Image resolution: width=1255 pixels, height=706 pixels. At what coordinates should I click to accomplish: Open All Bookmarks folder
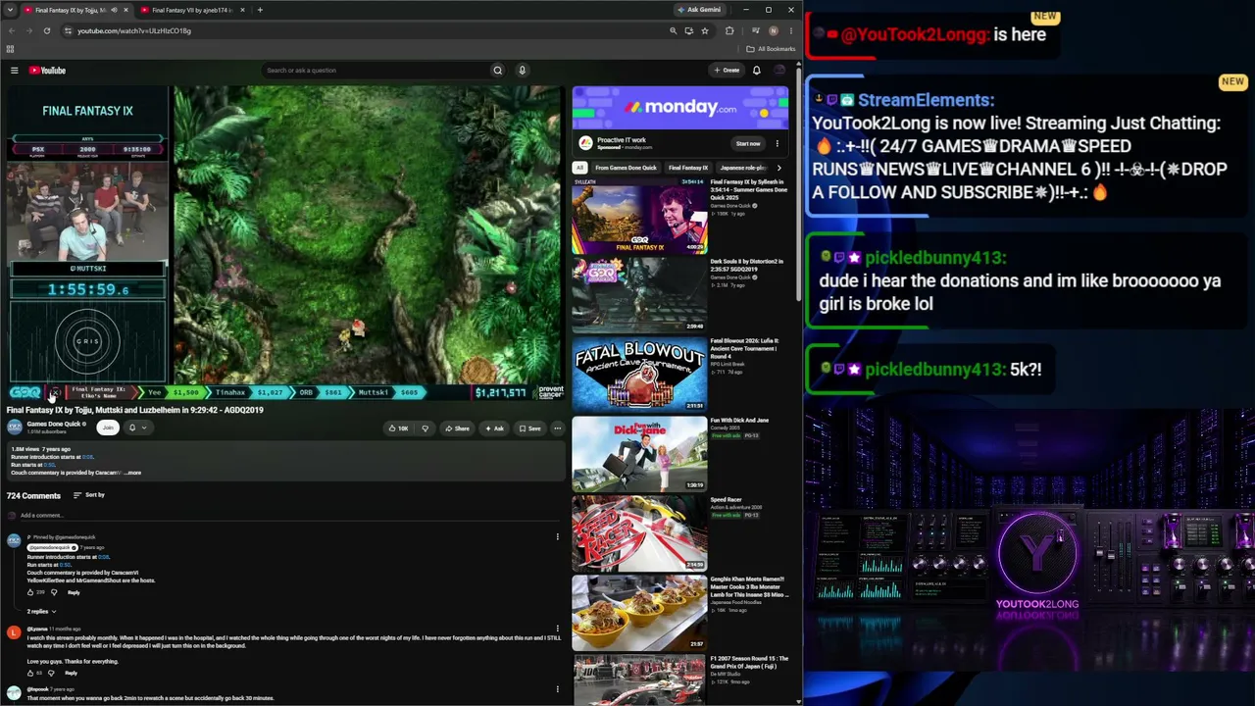pyautogui.click(x=771, y=49)
